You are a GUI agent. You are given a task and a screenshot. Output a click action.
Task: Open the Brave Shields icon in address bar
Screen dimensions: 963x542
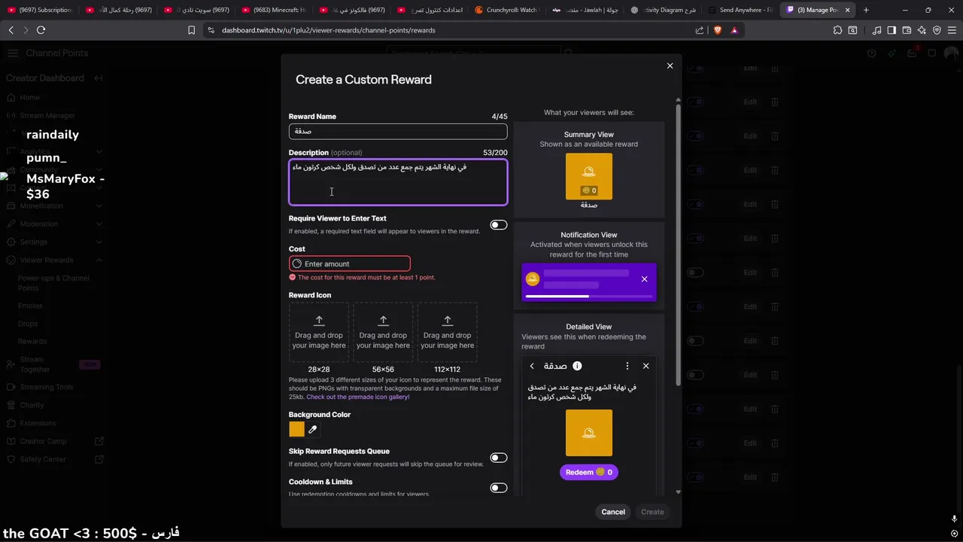(717, 30)
